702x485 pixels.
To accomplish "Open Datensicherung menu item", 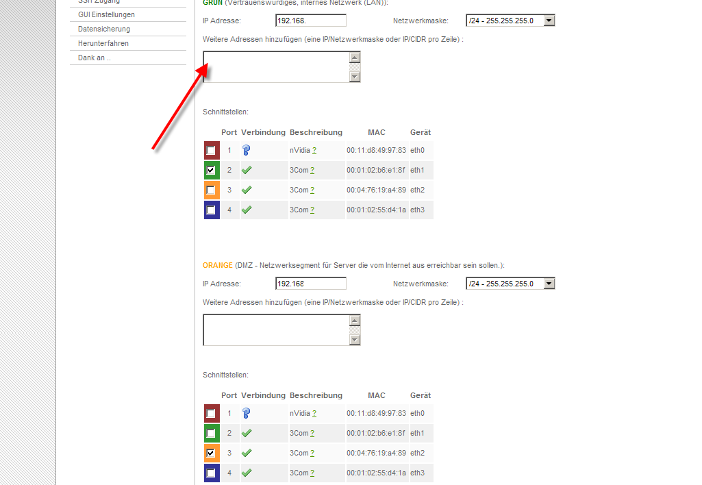I will click(x=104, y=29).
